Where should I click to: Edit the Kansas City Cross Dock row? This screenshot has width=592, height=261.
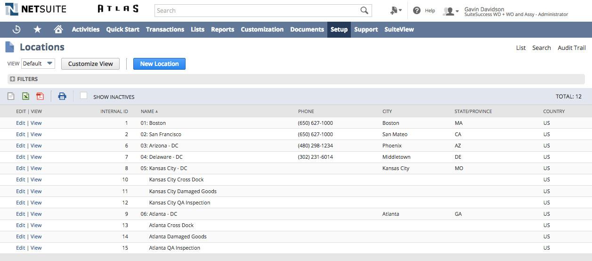tap(21, 179)
